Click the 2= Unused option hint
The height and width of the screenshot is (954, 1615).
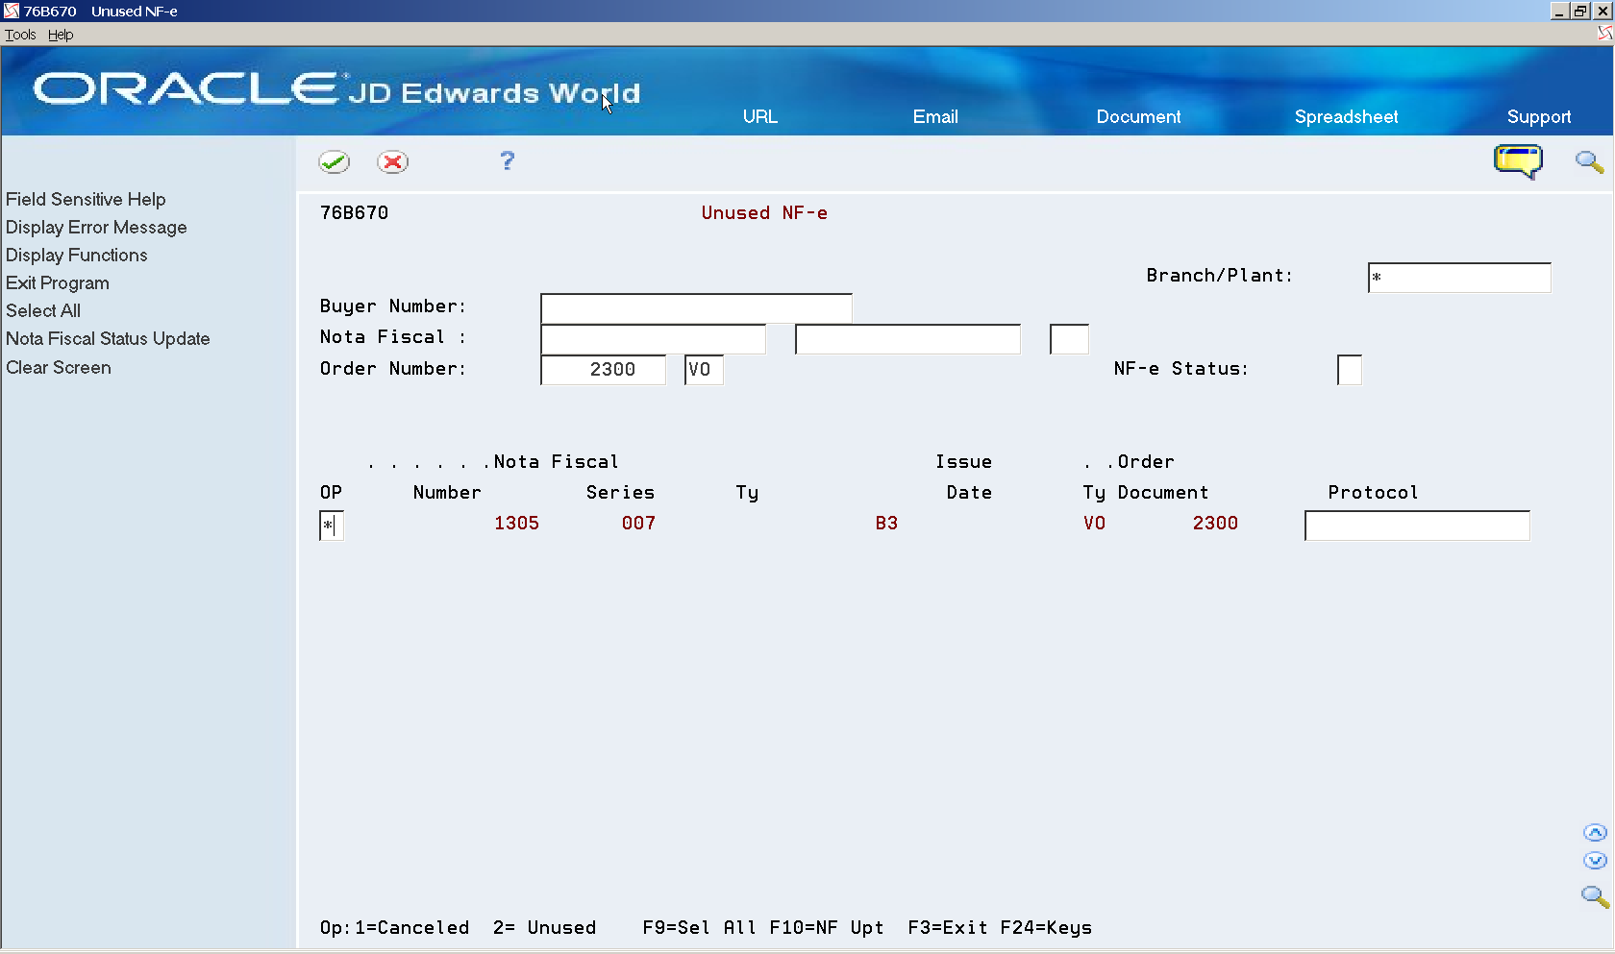544,927
